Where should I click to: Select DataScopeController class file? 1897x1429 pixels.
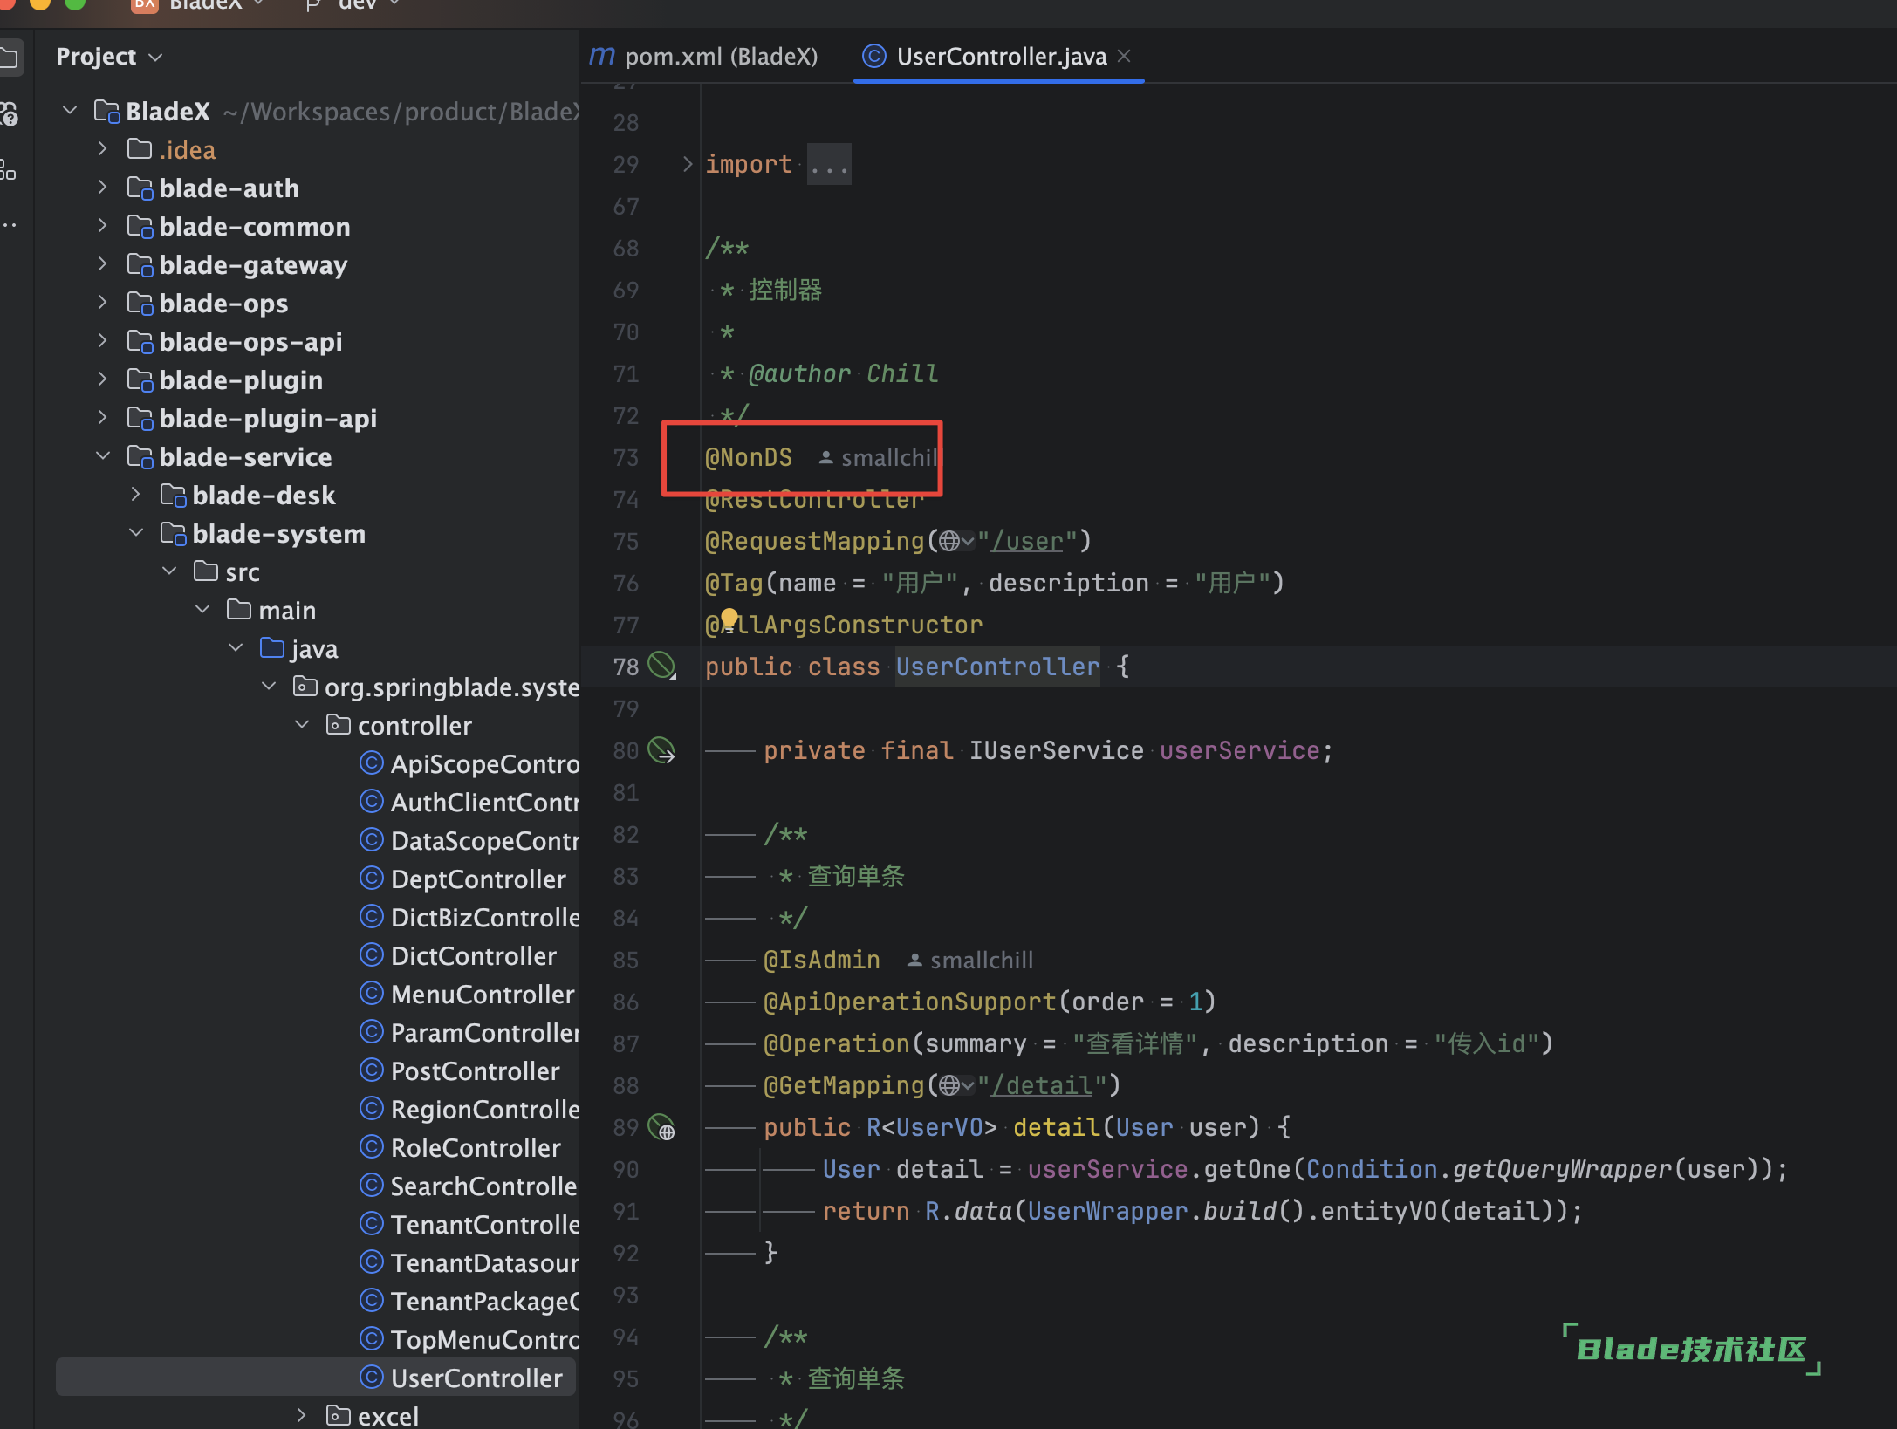[x=469, y=841]
